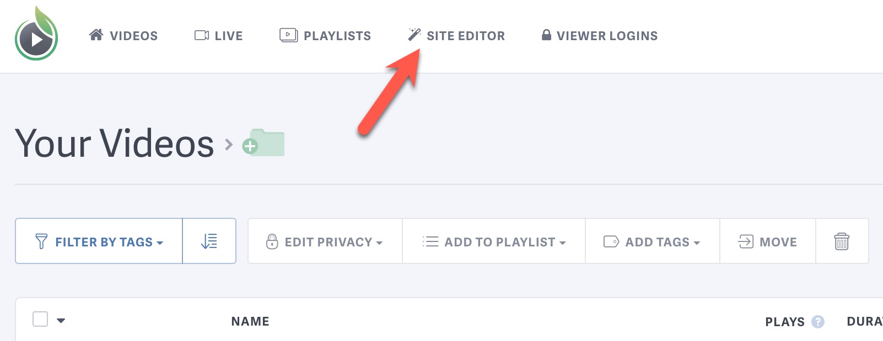Viewport: 883px width, 341px height.
Task: Click the help question mark beside PLAYS
Action: pos(818,321)
